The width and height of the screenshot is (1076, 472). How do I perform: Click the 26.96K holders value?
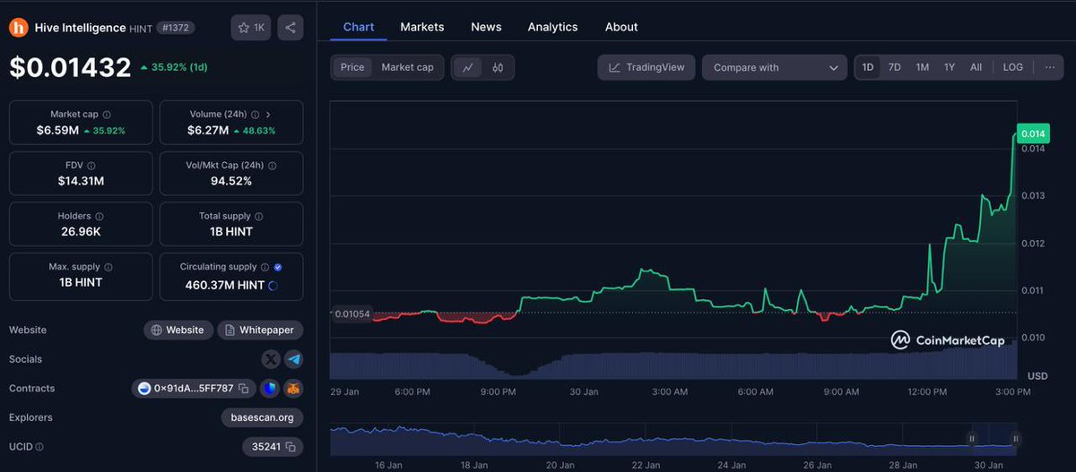pyautogui.click(x=81, y=231)
